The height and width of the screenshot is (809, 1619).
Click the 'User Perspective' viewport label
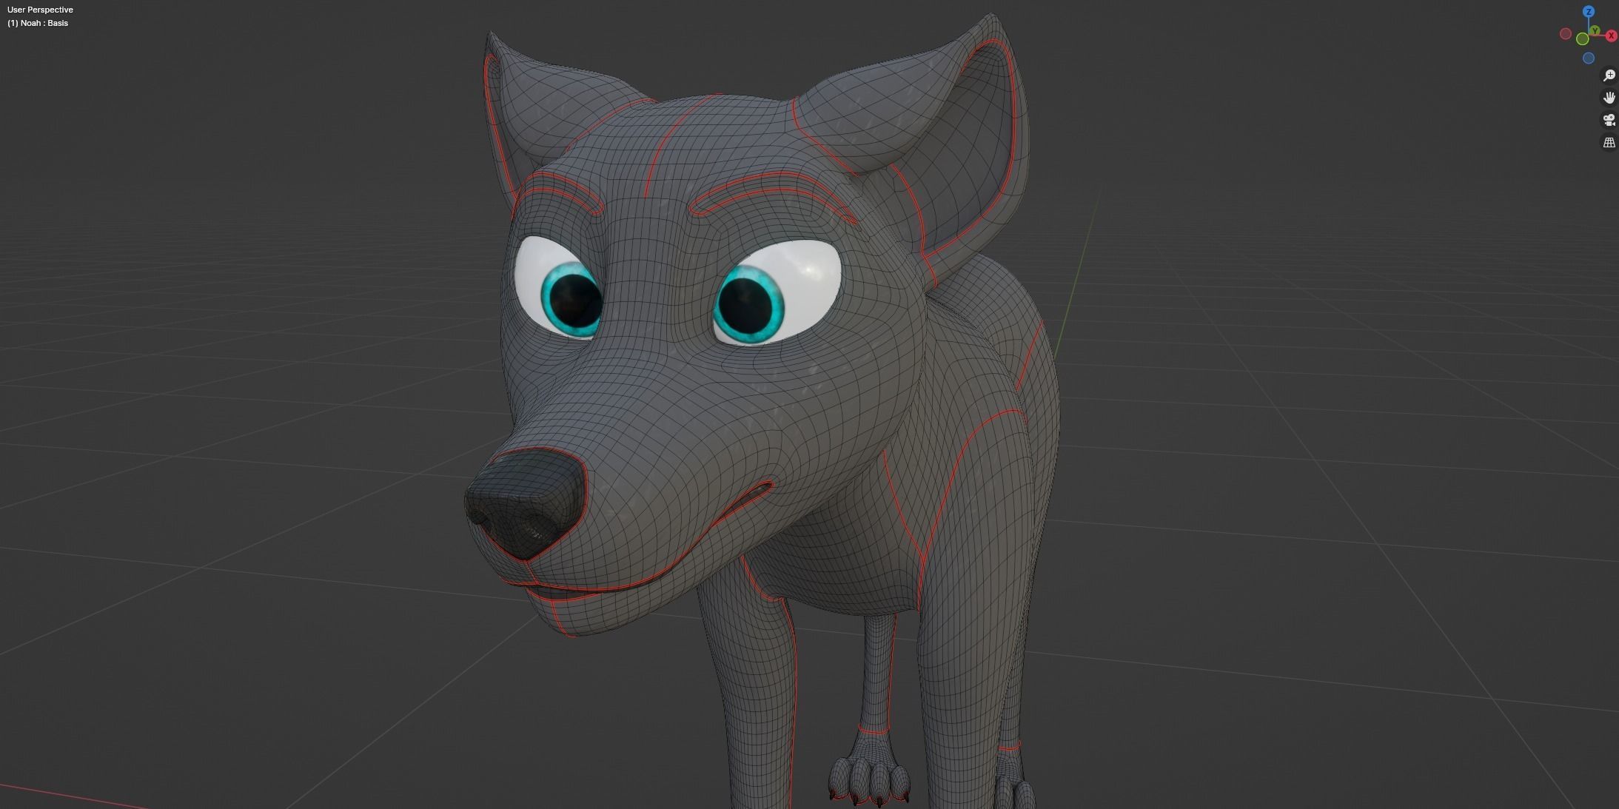click(40, 10)
